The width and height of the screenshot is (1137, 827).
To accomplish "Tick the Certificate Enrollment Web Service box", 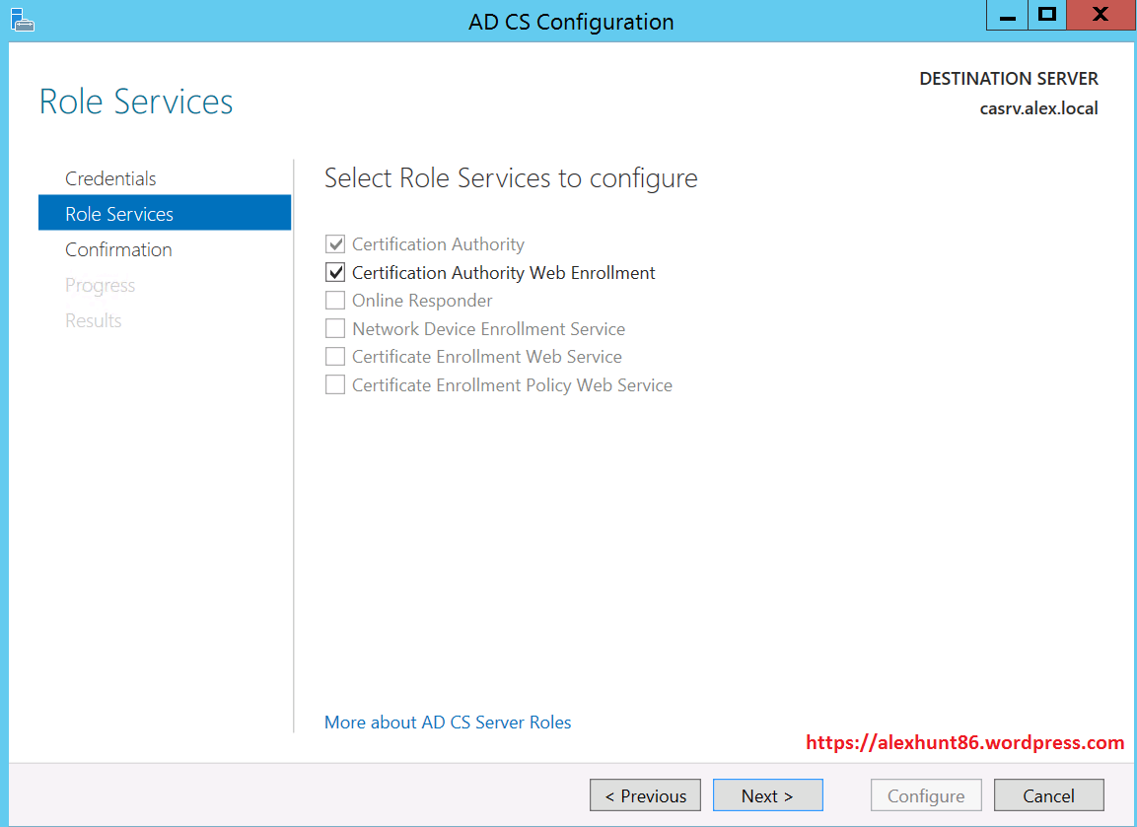I will click(335, 357).
